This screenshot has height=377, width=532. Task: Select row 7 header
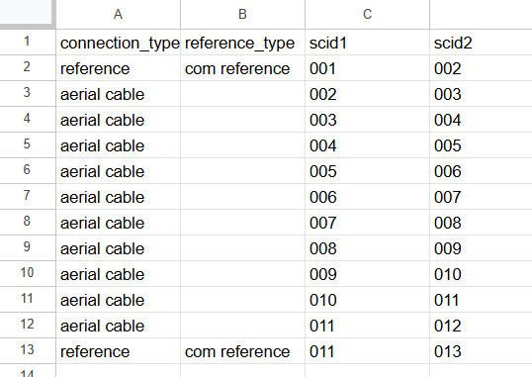[28, 196]
